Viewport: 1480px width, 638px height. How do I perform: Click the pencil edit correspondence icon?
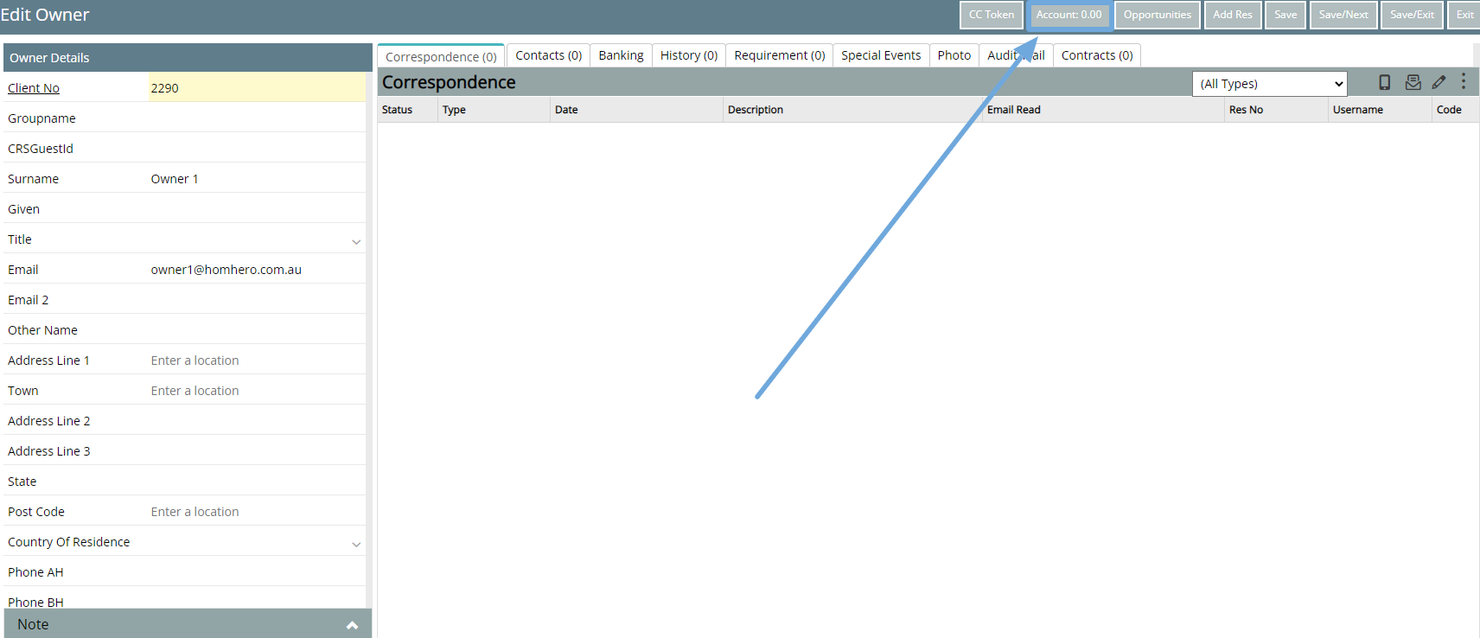click(1439, 82)
